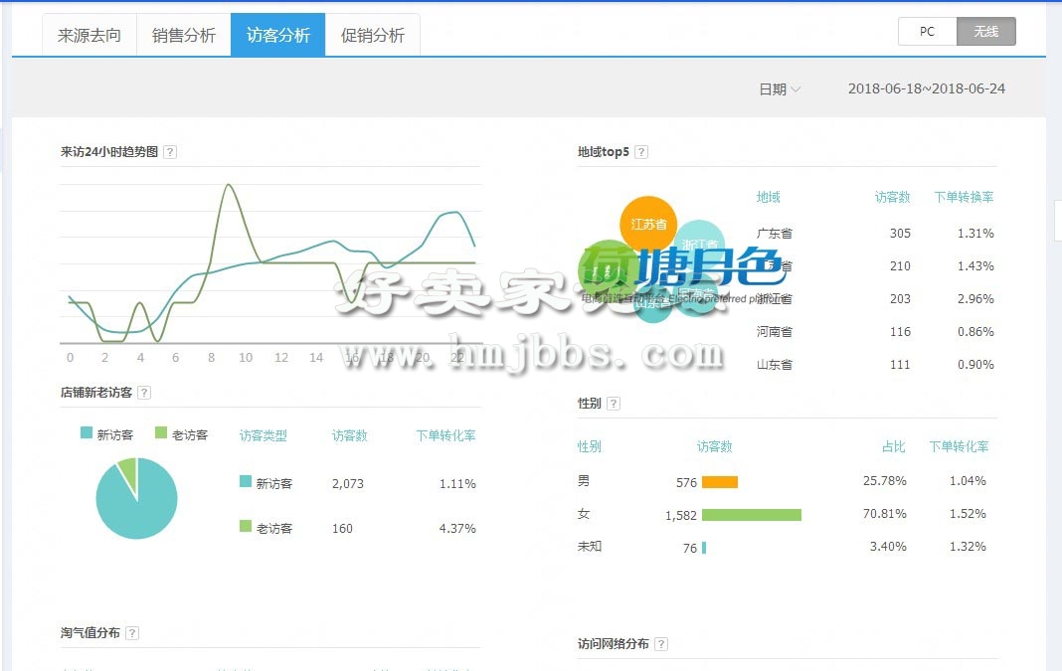Click help icon beside 来访24小时趋势图

170,152
